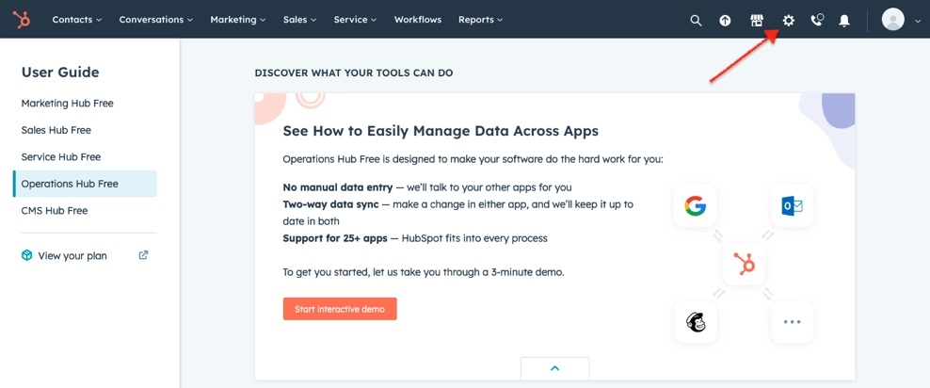930x388 pixels.
Task: Click the calling phone icon
Action: tap(817, 20)
